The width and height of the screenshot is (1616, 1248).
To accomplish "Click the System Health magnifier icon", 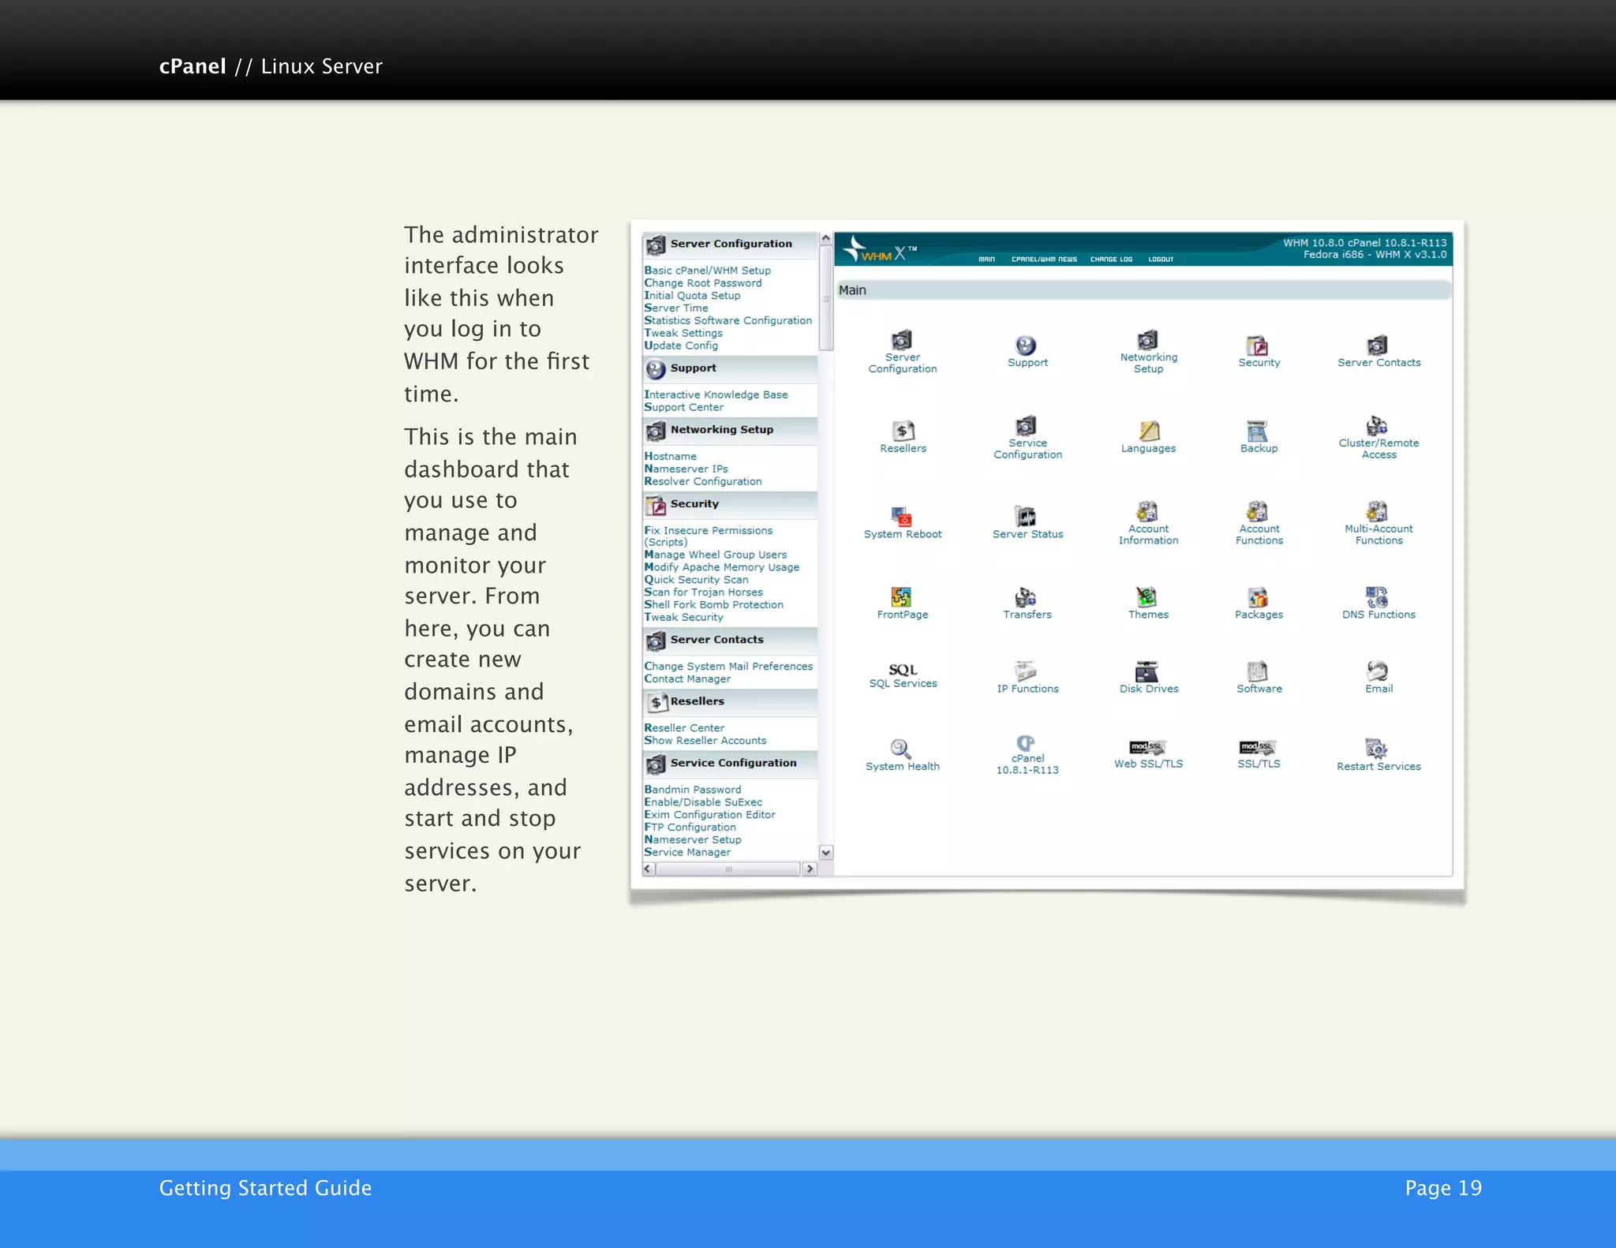I will (900, 748).
